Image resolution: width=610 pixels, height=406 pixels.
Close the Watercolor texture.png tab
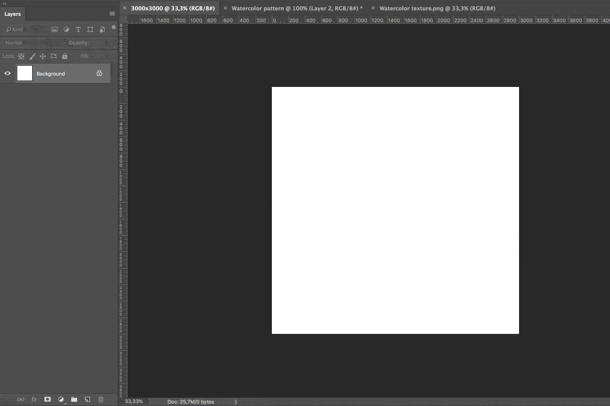[x=373, y=8]
